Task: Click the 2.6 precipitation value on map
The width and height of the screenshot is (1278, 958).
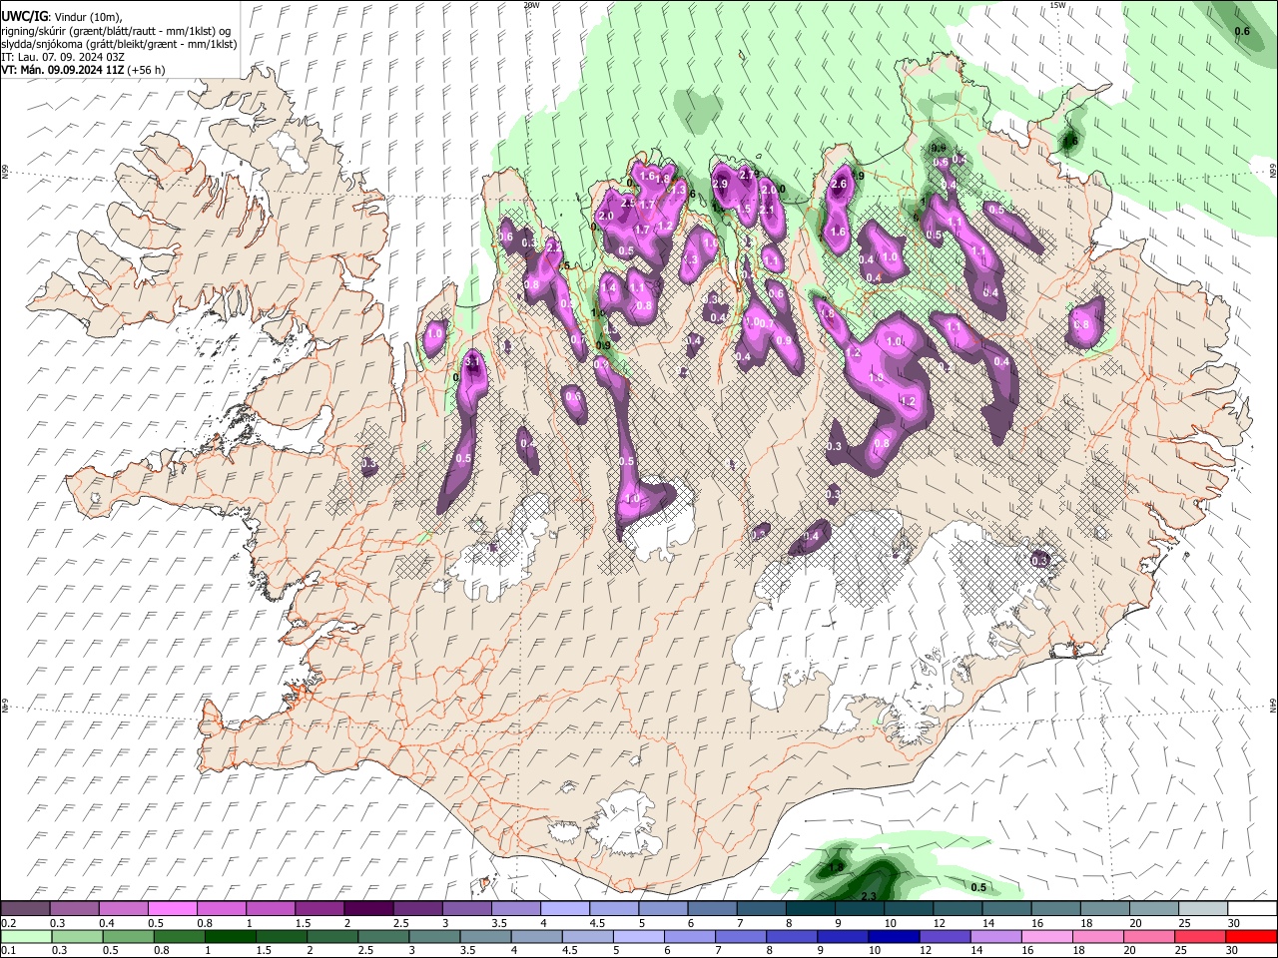Action: (839, 184)
